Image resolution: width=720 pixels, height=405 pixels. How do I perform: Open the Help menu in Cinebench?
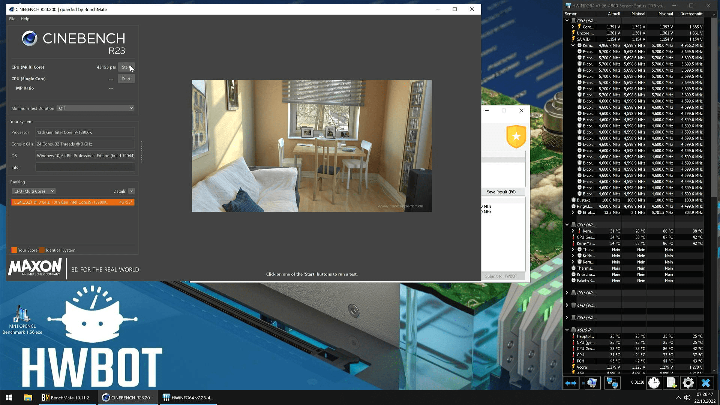(x=25, y=19)
